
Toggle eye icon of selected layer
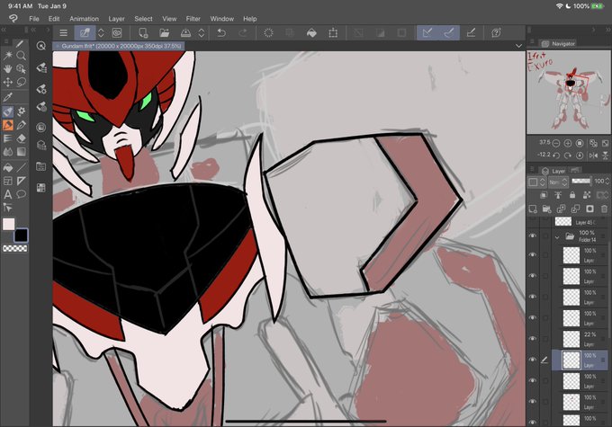click(533, 360)
